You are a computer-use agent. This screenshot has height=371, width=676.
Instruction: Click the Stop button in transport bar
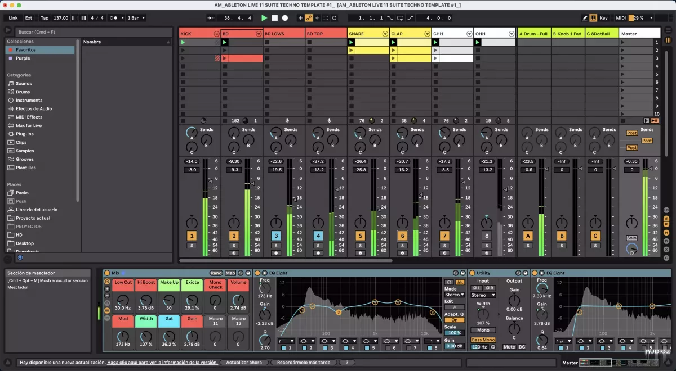tap(275, 18)
